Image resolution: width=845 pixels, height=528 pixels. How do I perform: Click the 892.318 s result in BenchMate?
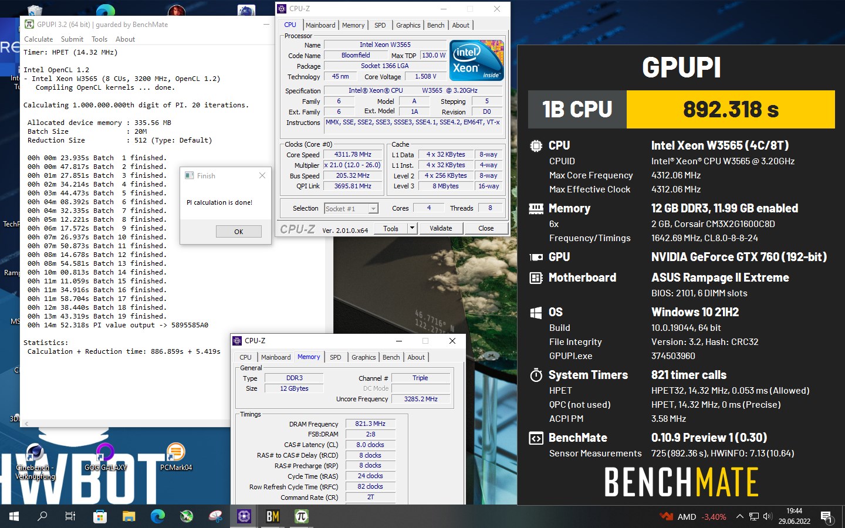tap(731, 109)
